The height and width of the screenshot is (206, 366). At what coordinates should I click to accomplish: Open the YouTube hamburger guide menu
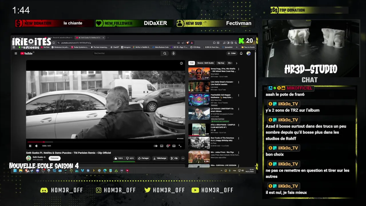coord(16,53)
